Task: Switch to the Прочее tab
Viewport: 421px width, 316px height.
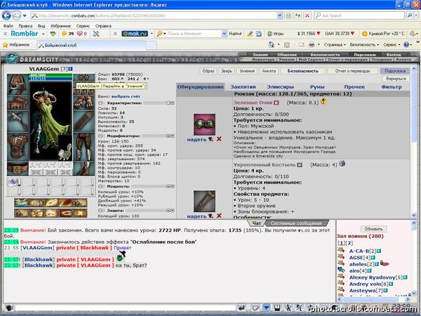Action: click(354, 87)
